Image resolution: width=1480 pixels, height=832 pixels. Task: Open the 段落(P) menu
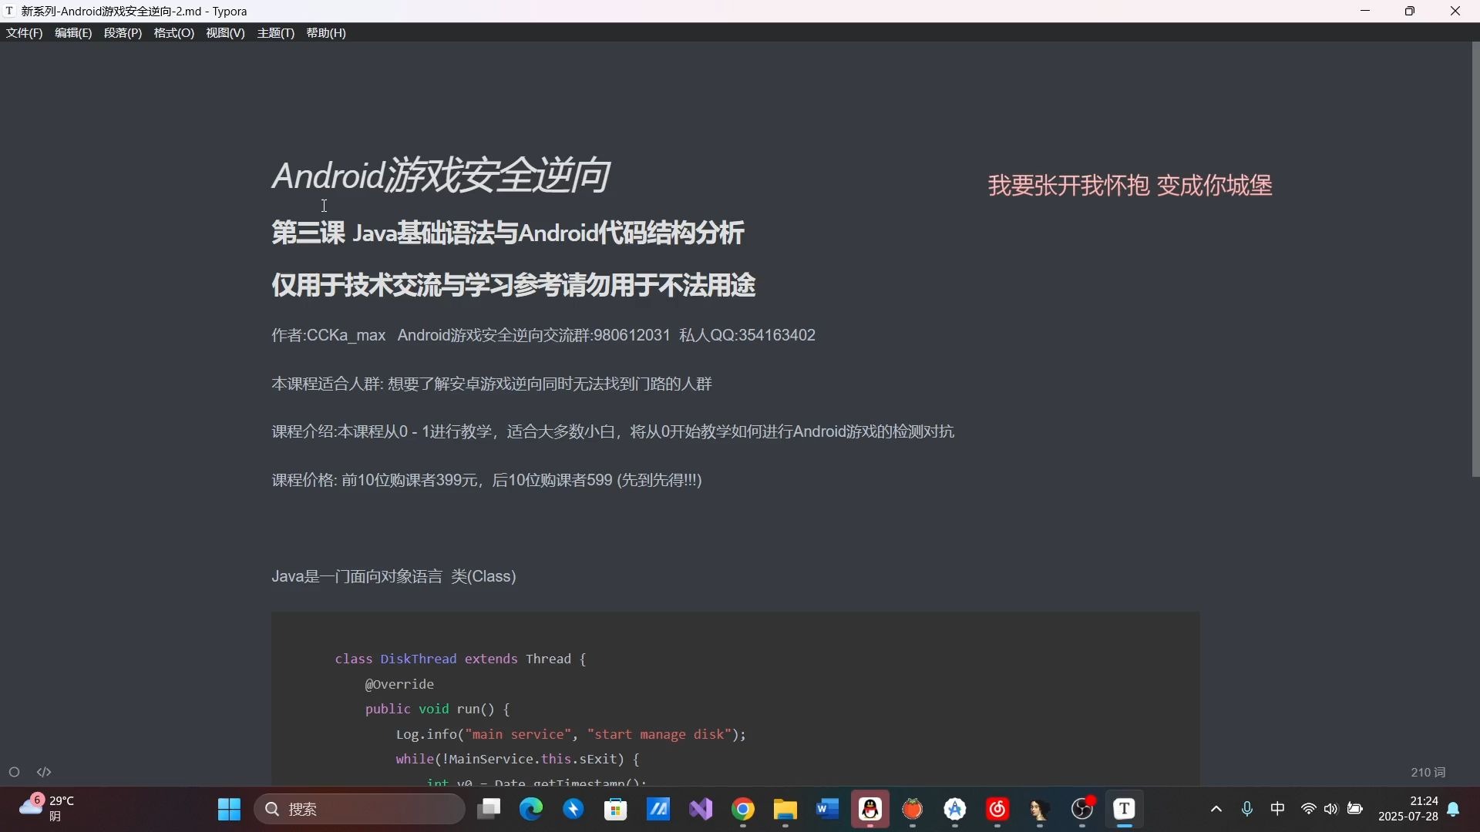[x=123, y=33]
